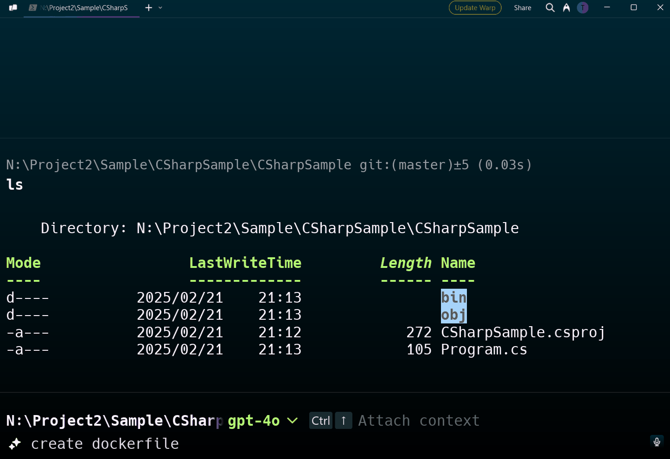Select the bin directory name
The width and height of the screenshot is (670, 459).
[x=454, y=297]
